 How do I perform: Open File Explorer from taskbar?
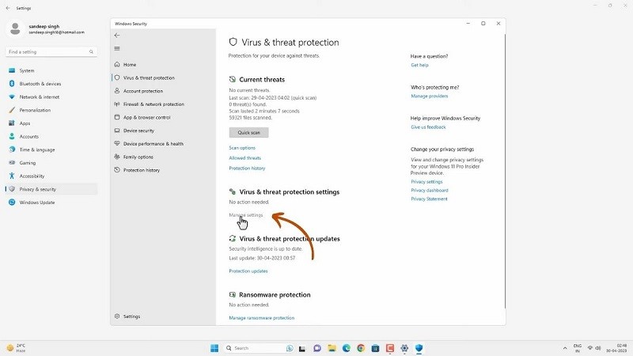coord(332,348)
